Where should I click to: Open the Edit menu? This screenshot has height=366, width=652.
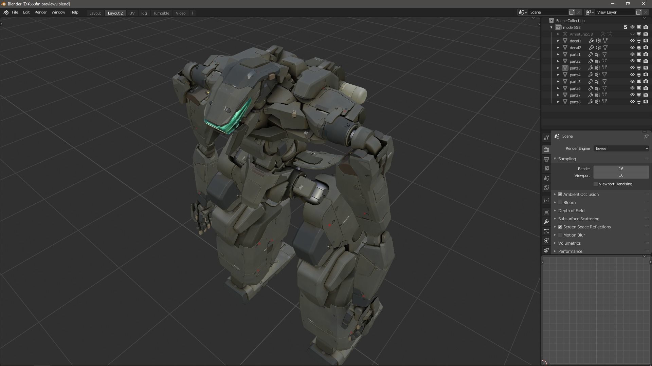[x=26, y=12]
